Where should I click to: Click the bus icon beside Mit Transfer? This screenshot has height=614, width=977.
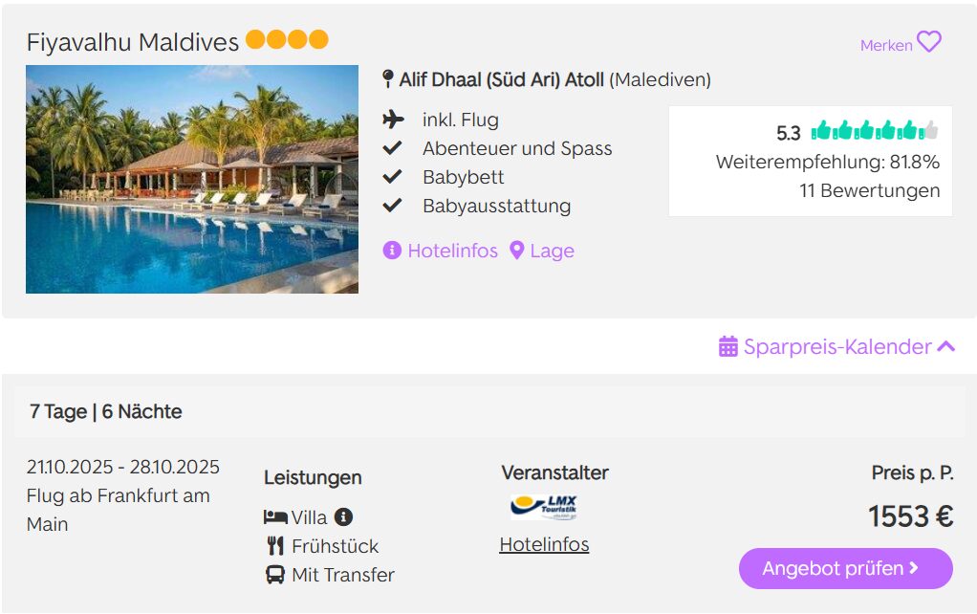(275, 575)
